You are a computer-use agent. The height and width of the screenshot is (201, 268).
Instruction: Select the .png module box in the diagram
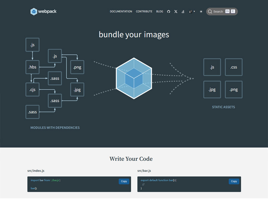click(x=77, y=67)
